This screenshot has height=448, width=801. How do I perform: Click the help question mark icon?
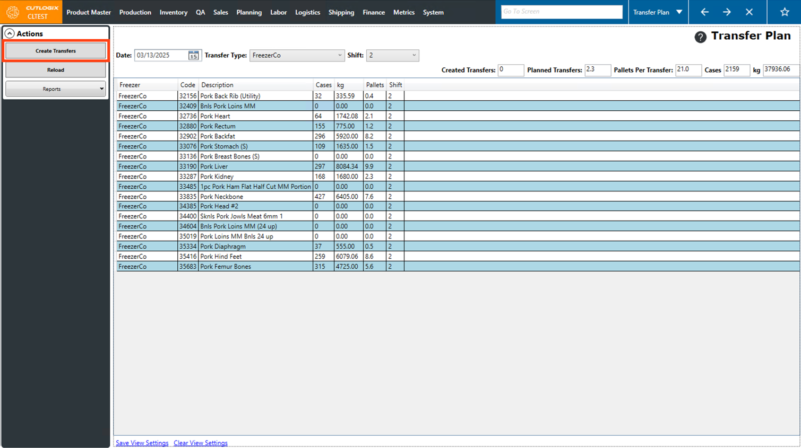pyautogui.click(x=700, y=37)
